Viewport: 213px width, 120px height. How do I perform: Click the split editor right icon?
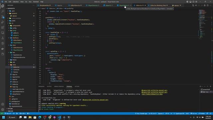(208, 5)
